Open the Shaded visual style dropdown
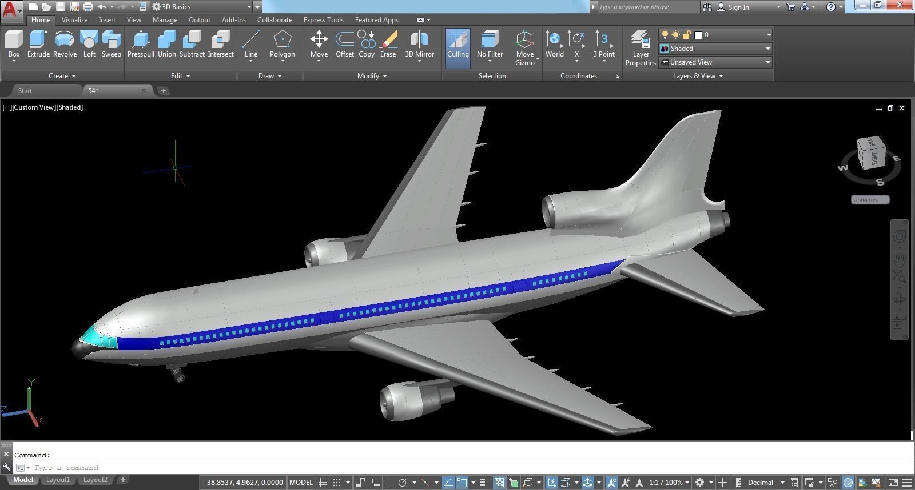 click(x=715, y=49)
